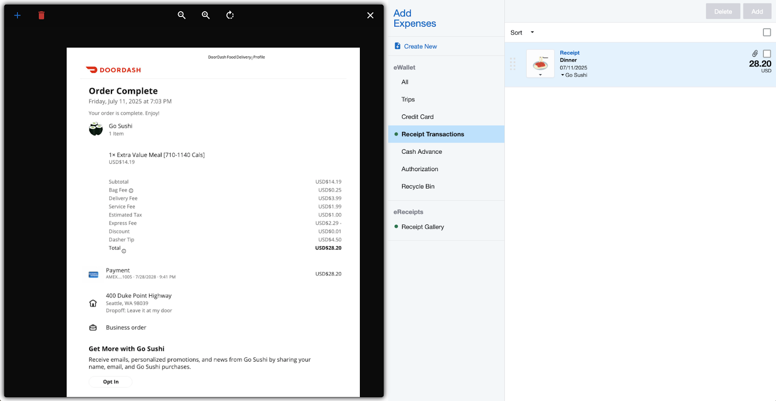The width and height of the screenshot is (776, 401).
Task: Click the eWallet section header
Action: pyautogui.click(x=404, y=67)
